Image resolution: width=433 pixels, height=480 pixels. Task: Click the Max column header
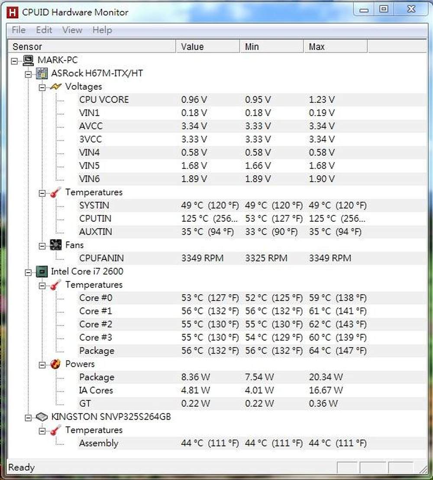pos(336,46)
